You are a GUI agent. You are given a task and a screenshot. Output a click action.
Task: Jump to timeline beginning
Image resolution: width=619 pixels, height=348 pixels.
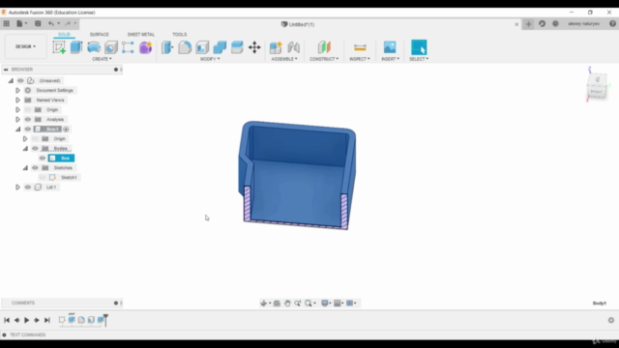point(7,320)
